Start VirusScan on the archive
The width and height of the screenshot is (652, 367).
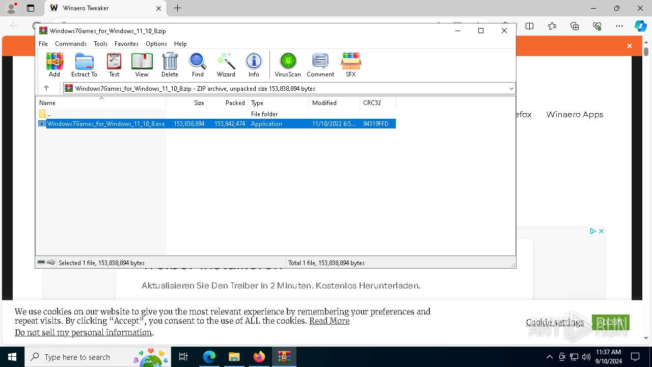tap(288, 65)
